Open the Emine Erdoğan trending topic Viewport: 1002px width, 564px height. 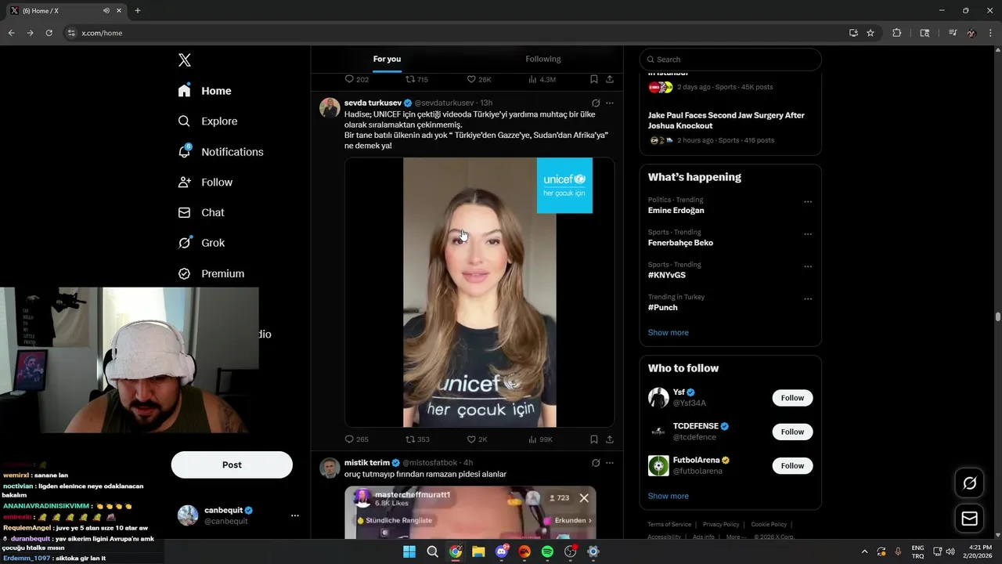(676, 211)
